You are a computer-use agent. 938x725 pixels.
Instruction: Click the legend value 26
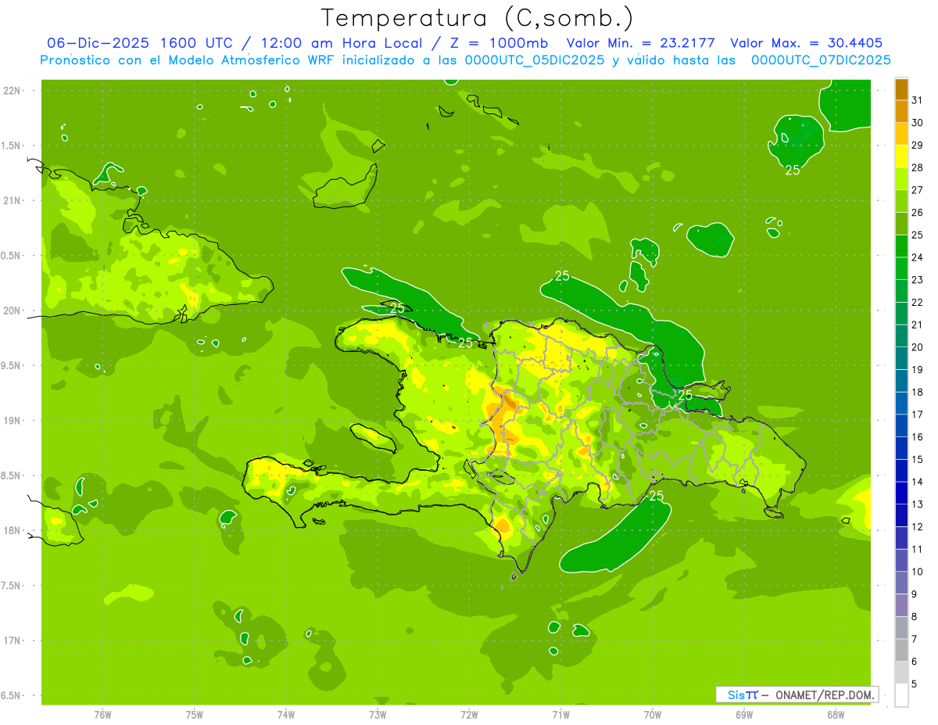[x=917, y=213]
